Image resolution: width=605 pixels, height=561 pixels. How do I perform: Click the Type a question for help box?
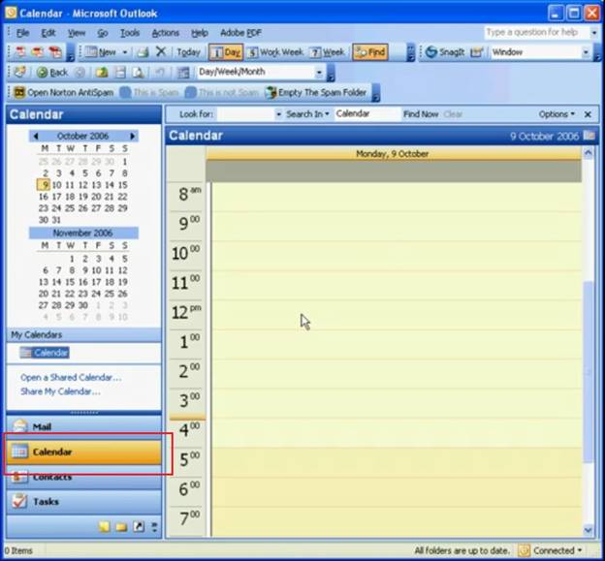537,32
